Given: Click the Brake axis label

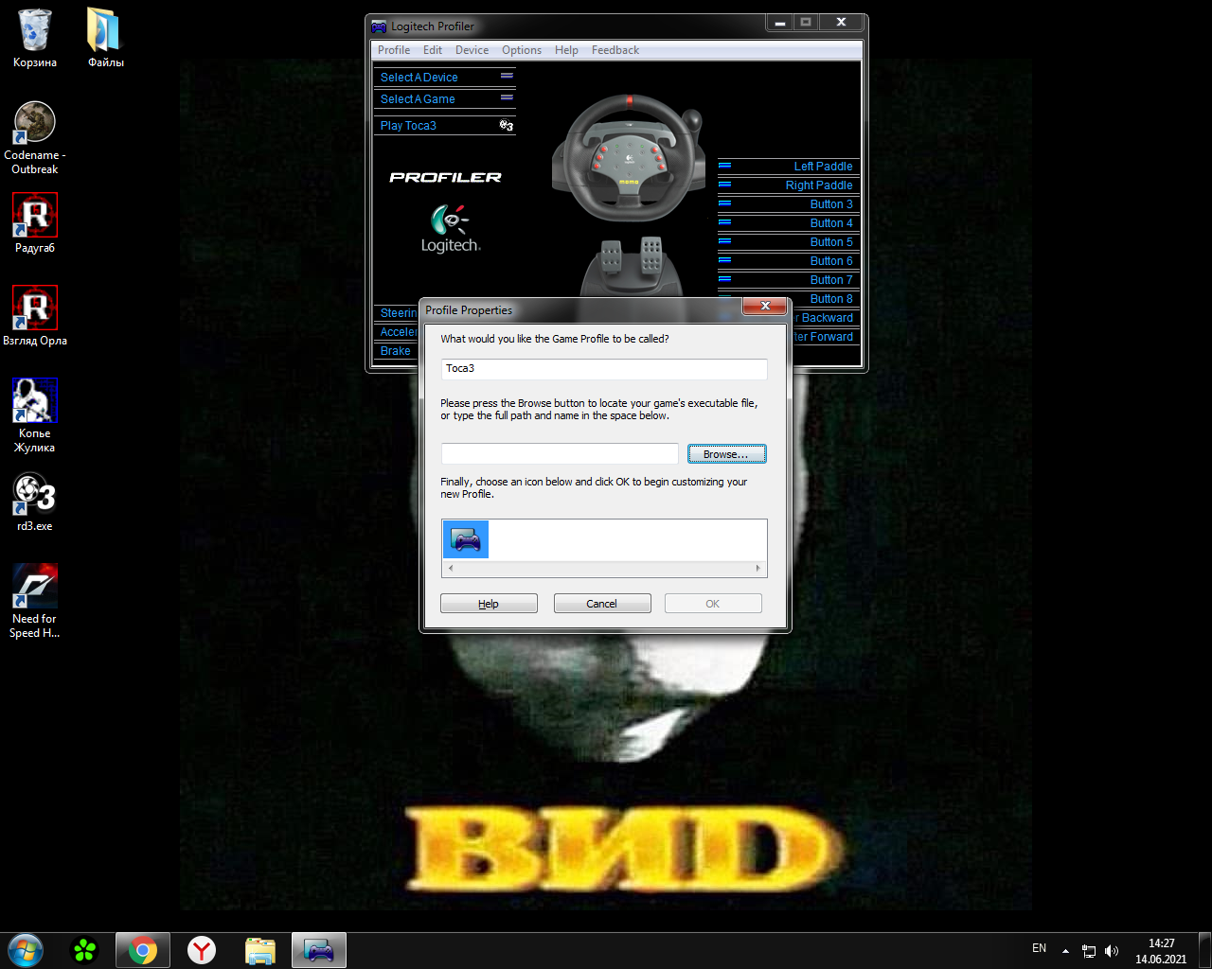Looking at the screenshot, I should coord(396,351).
